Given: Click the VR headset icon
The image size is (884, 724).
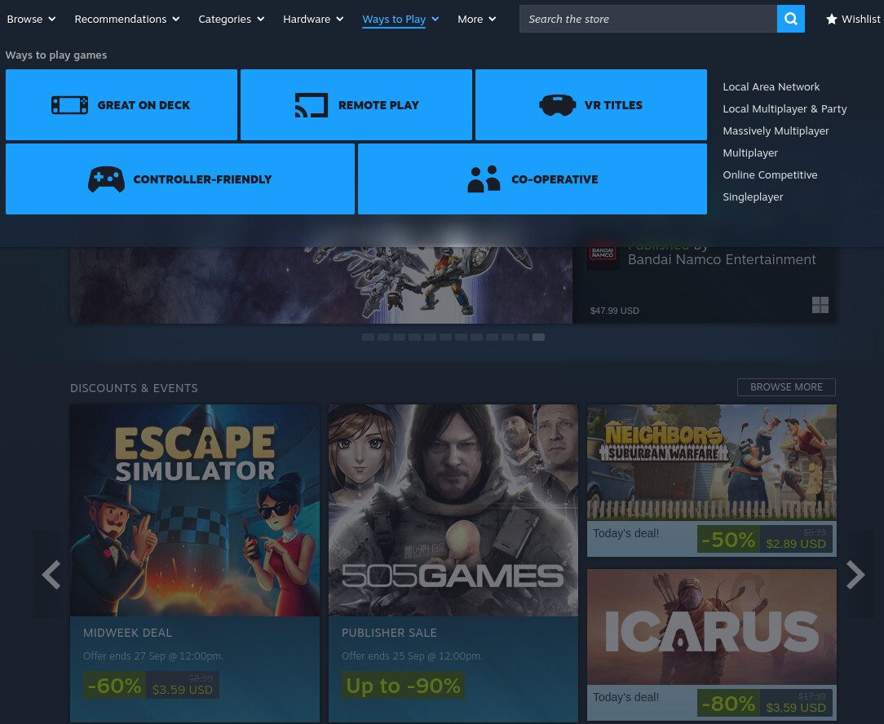Looking at the screenshot, I should [557, 105].
